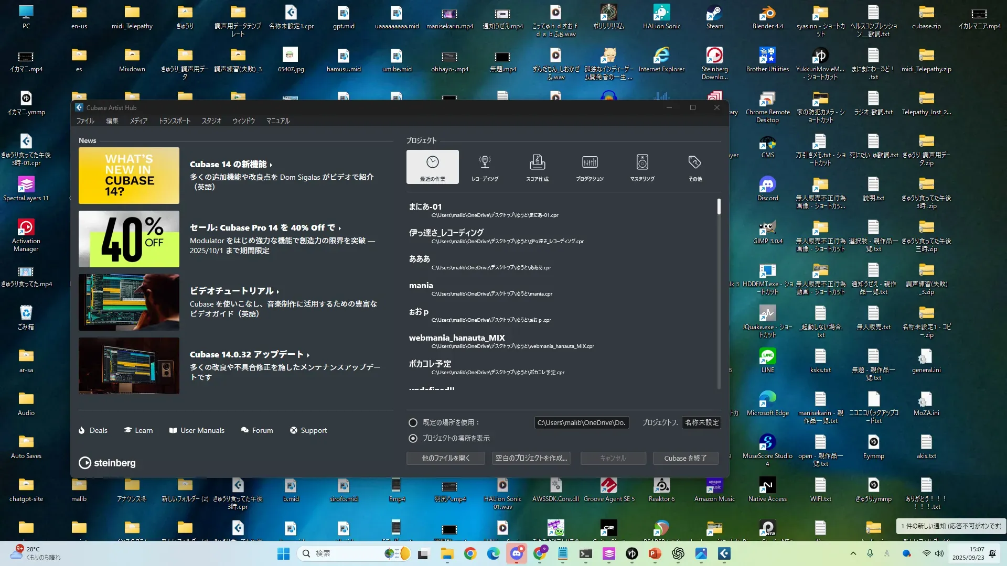Expand the Cubase 14.0.32 update headline arrow

pyautogui.click(x=308, y=355)
